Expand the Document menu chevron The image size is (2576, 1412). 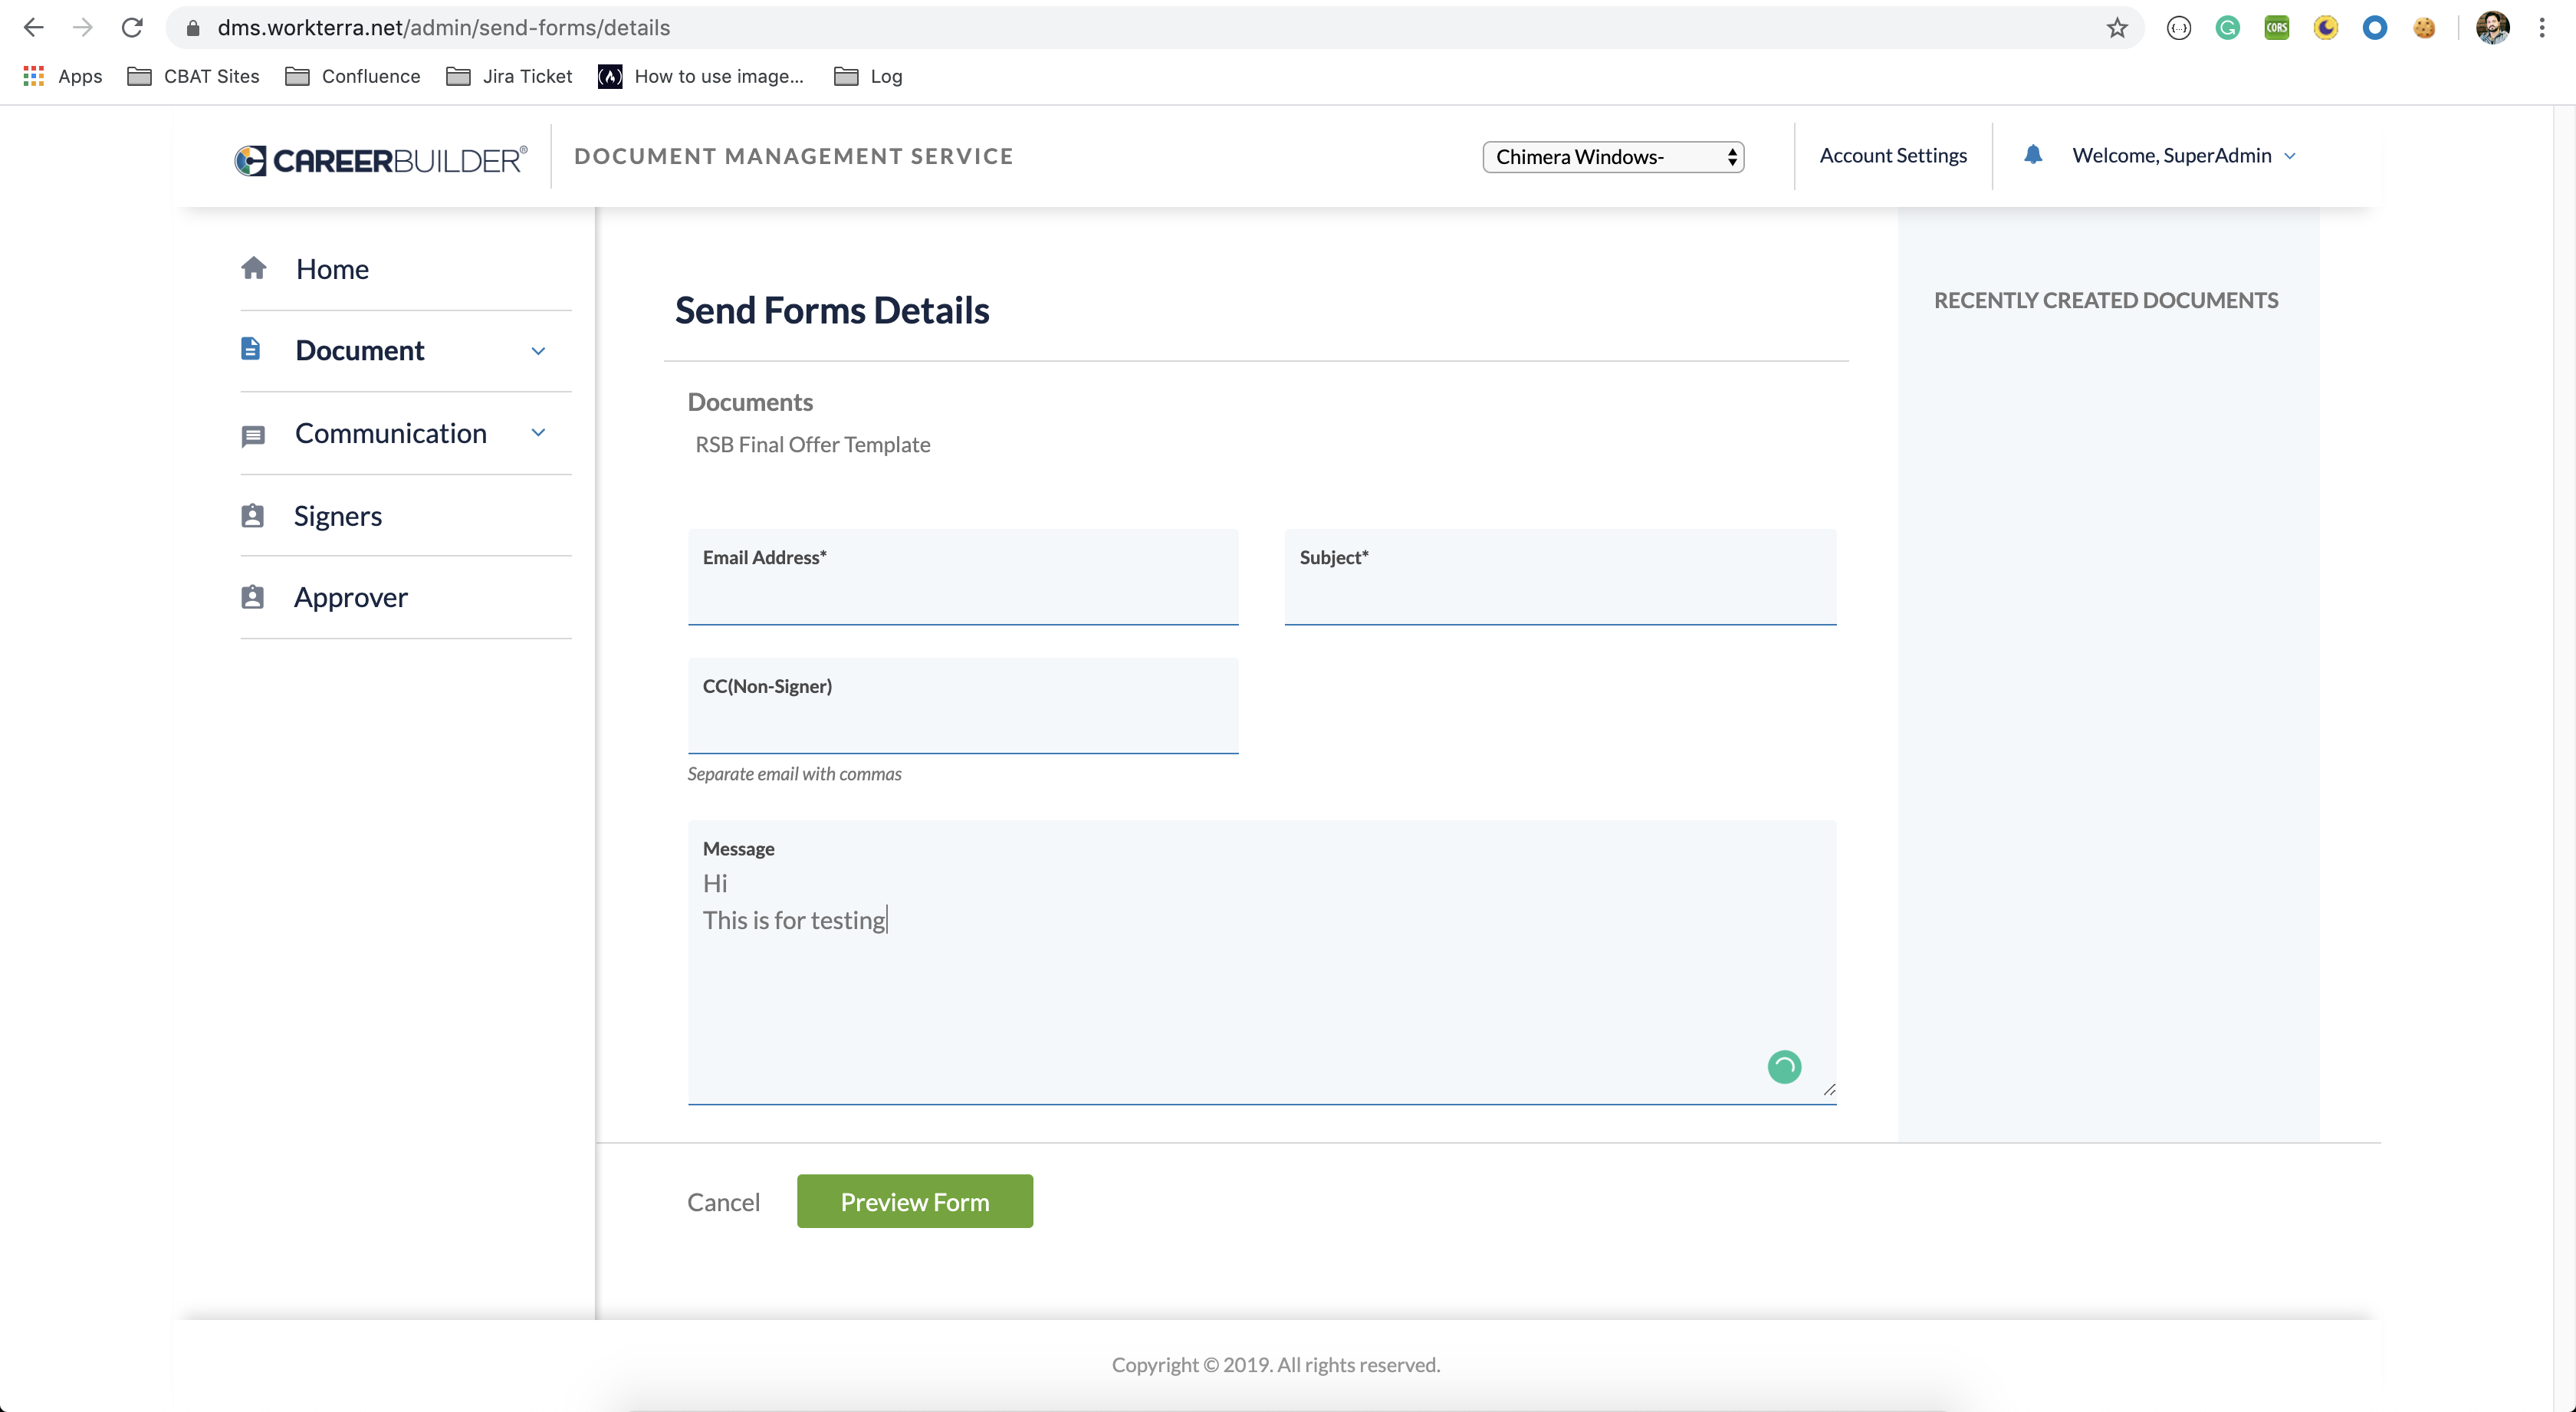click(538, 351)
